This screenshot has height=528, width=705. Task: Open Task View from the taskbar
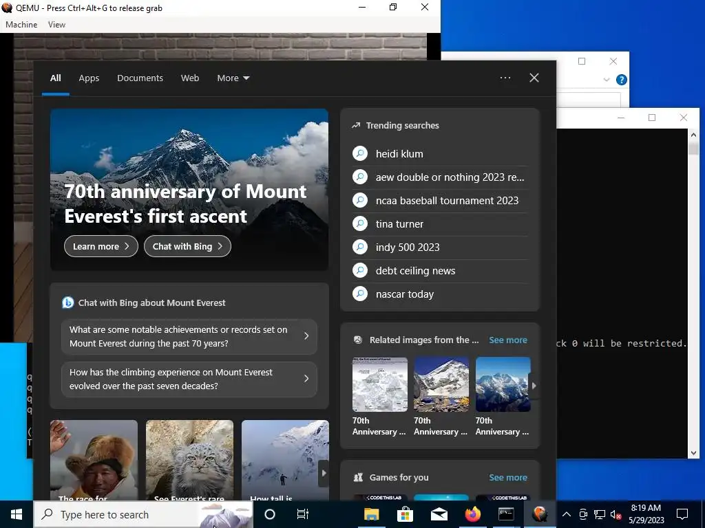(303, 514)
